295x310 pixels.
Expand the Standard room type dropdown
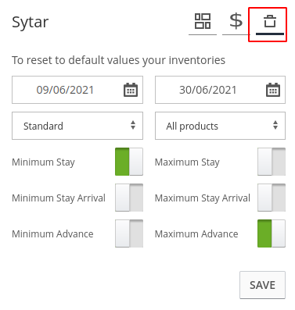point(77,126)
